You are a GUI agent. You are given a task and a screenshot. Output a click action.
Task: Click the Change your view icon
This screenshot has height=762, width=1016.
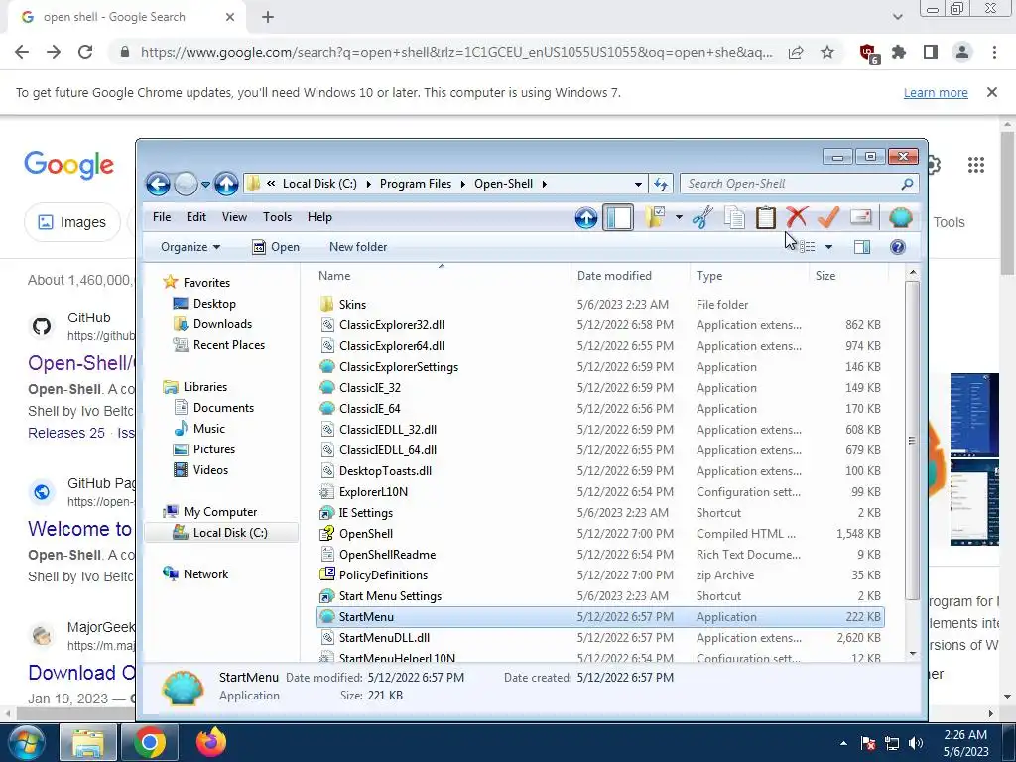click(x=807, y=247)
